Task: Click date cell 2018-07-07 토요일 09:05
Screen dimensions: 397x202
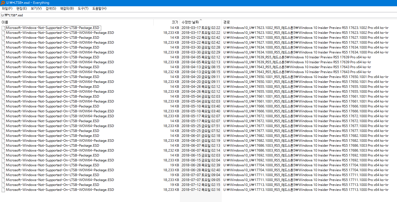Action: pos(201,180)
